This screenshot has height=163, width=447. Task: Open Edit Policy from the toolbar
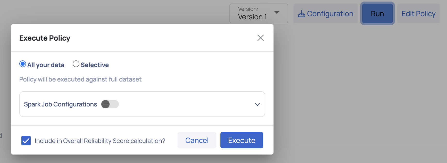(418, 14)
